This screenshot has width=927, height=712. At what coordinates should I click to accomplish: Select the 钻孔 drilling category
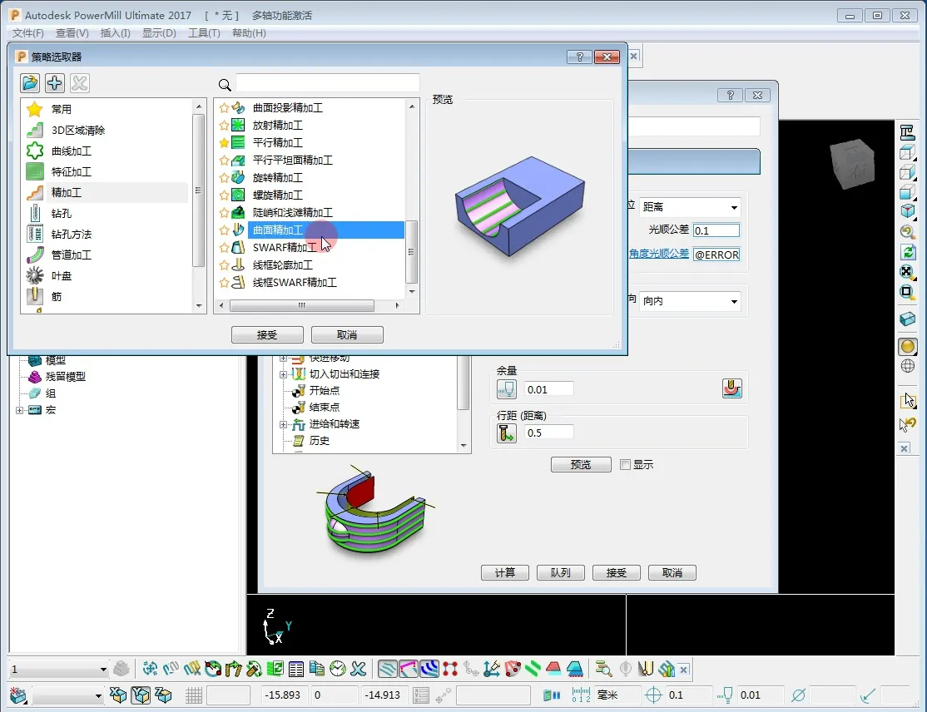coord(61,214)
